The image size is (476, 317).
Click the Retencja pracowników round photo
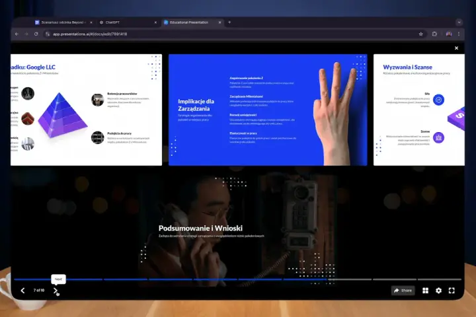click(x=97, y=100)
